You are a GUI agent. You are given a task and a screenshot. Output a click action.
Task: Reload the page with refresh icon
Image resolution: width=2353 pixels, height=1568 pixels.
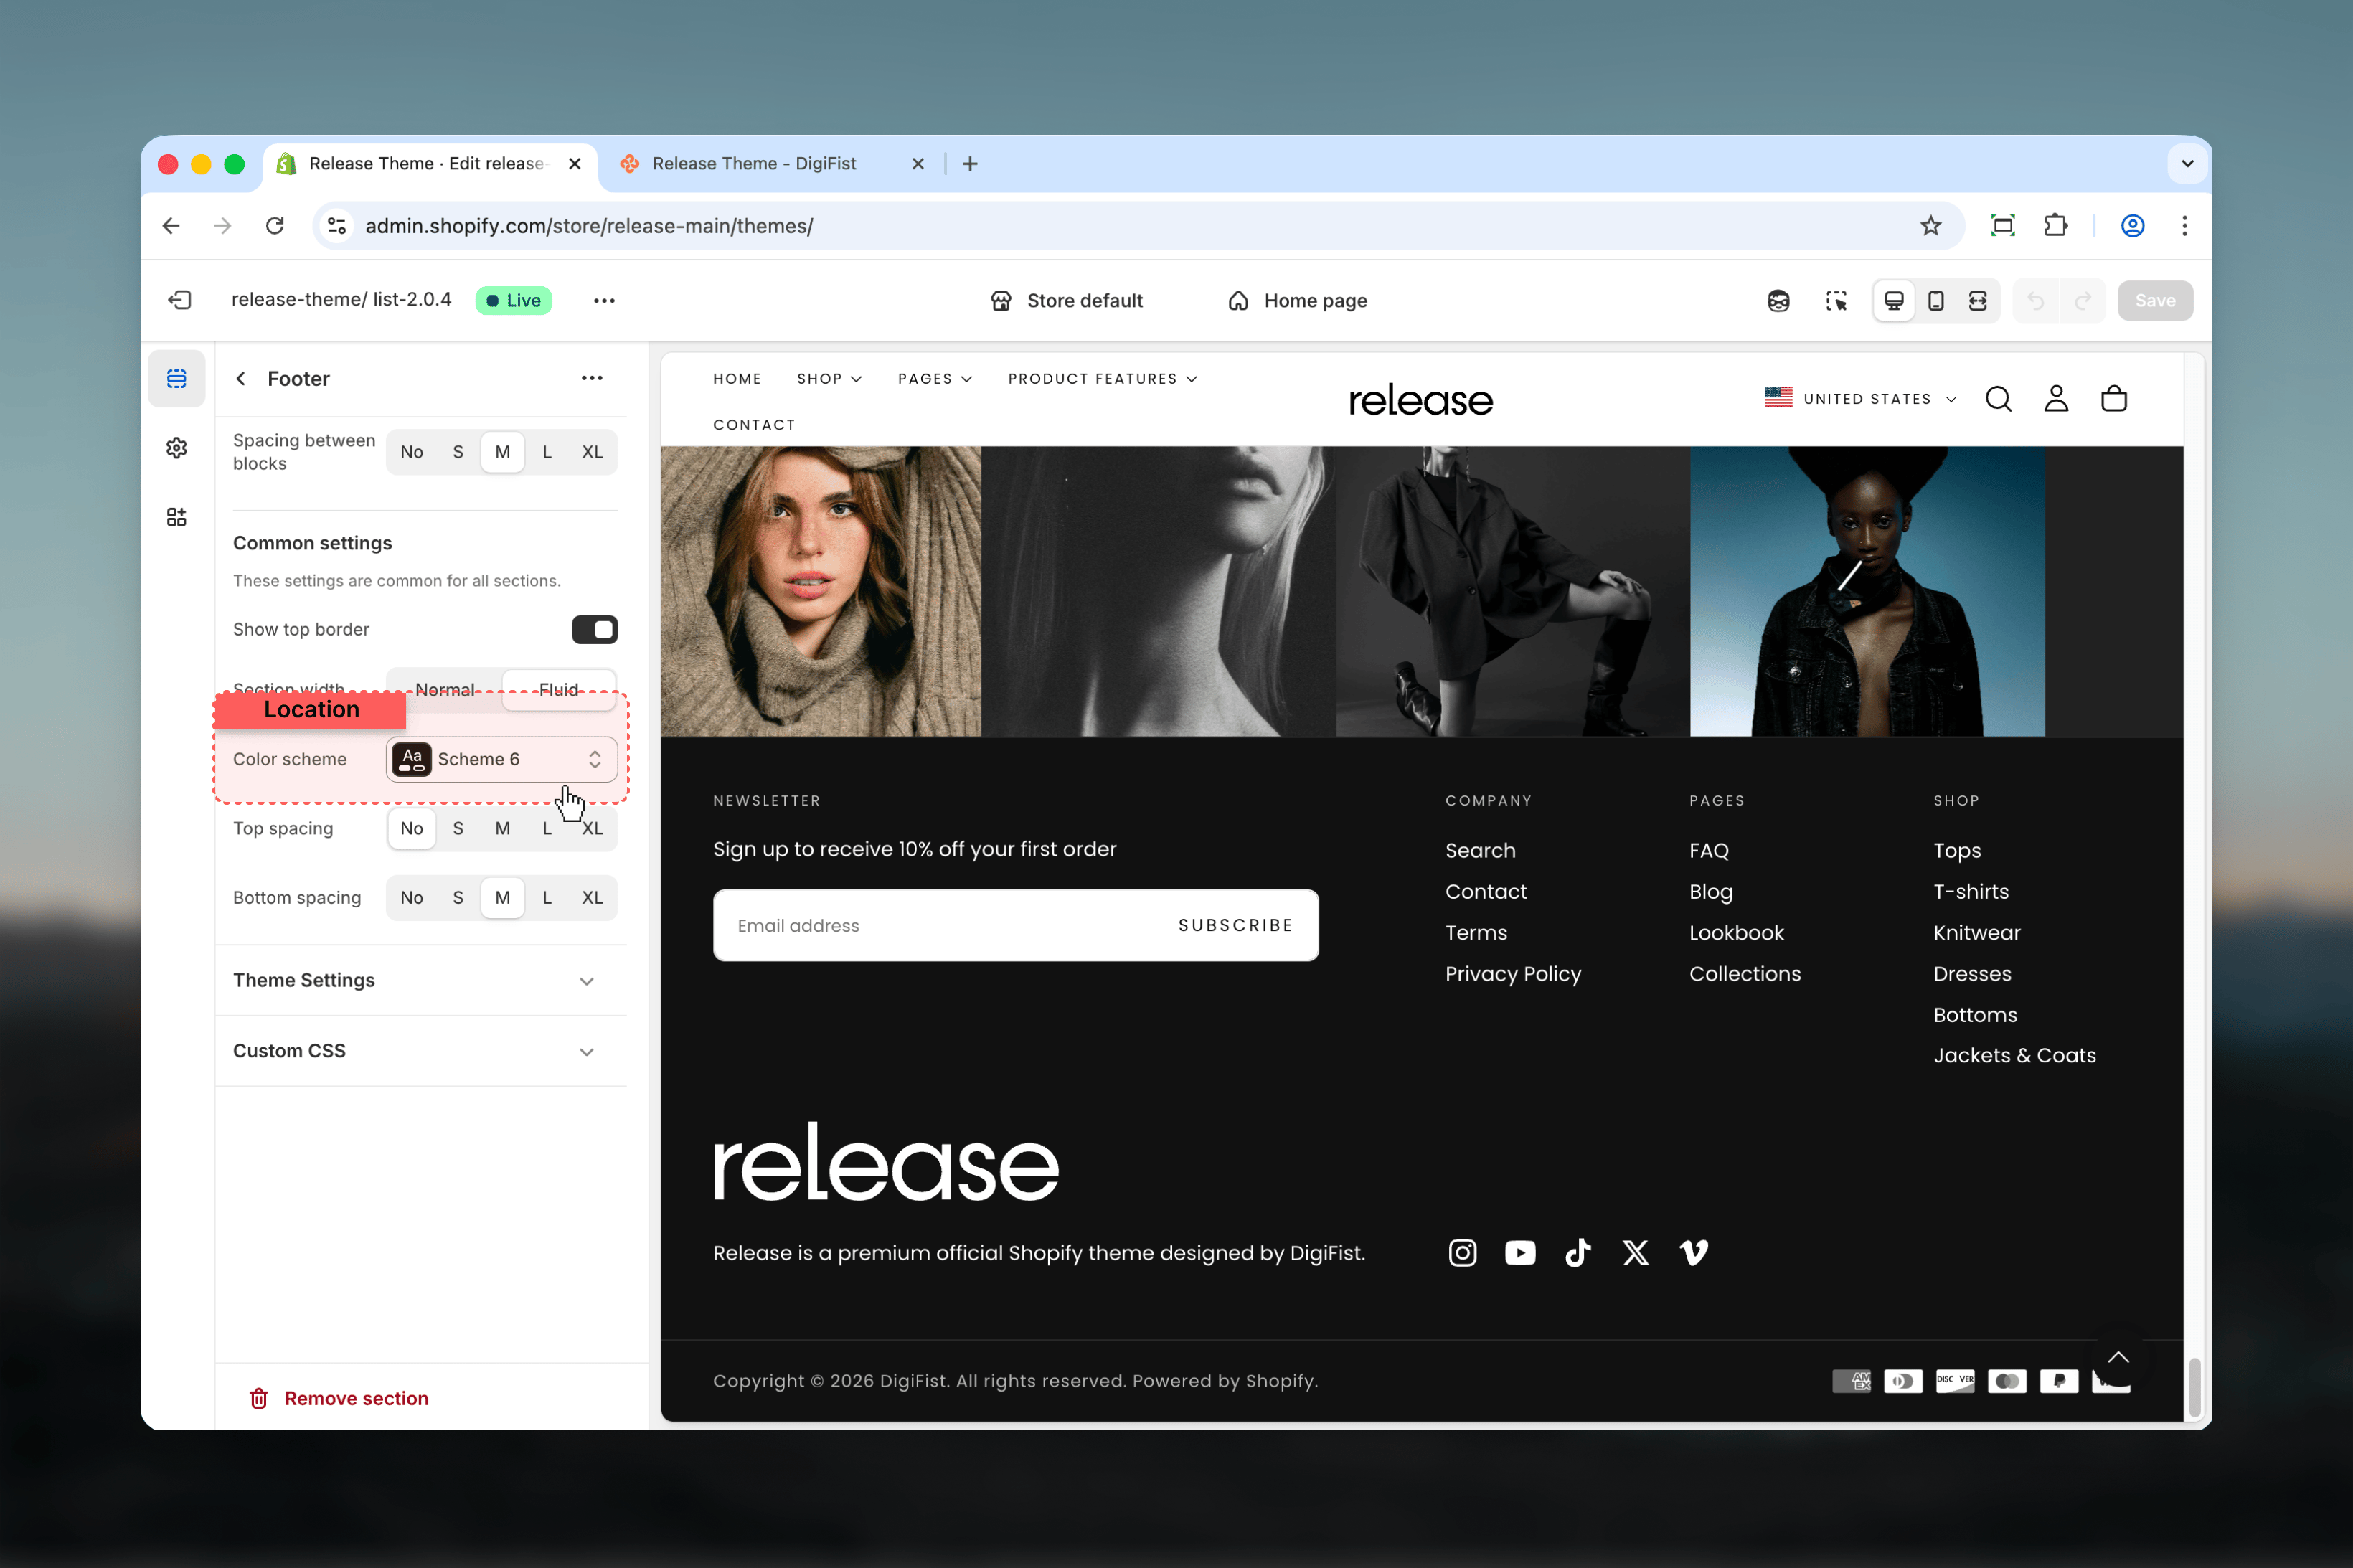point(275,225)
